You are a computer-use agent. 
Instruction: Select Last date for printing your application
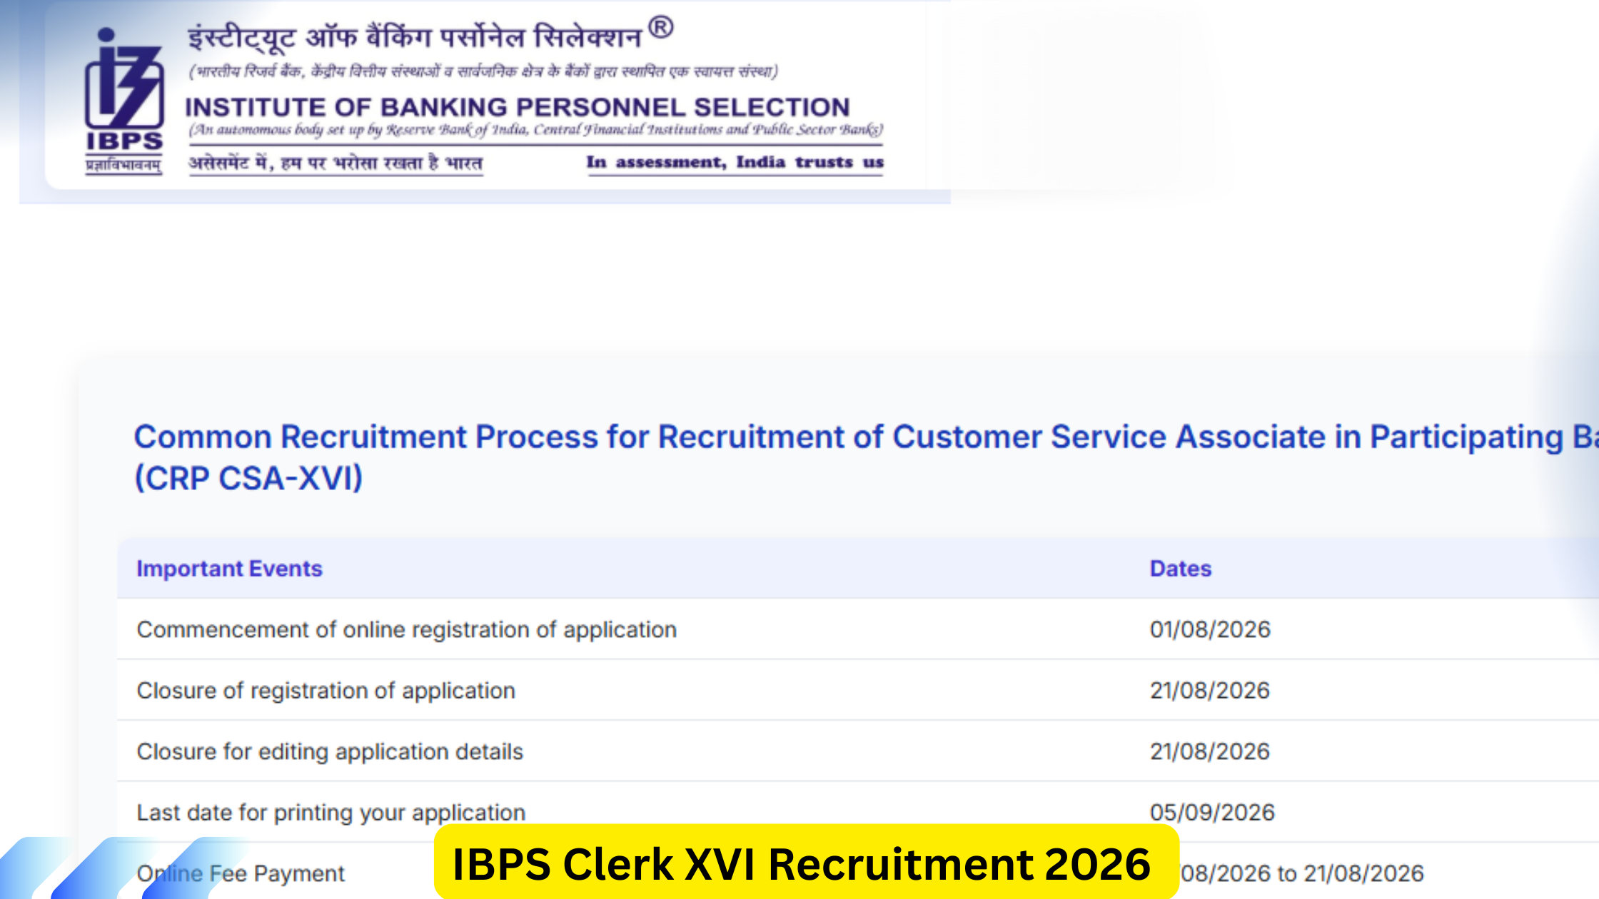pyautogui.click(x=858, y=812)
